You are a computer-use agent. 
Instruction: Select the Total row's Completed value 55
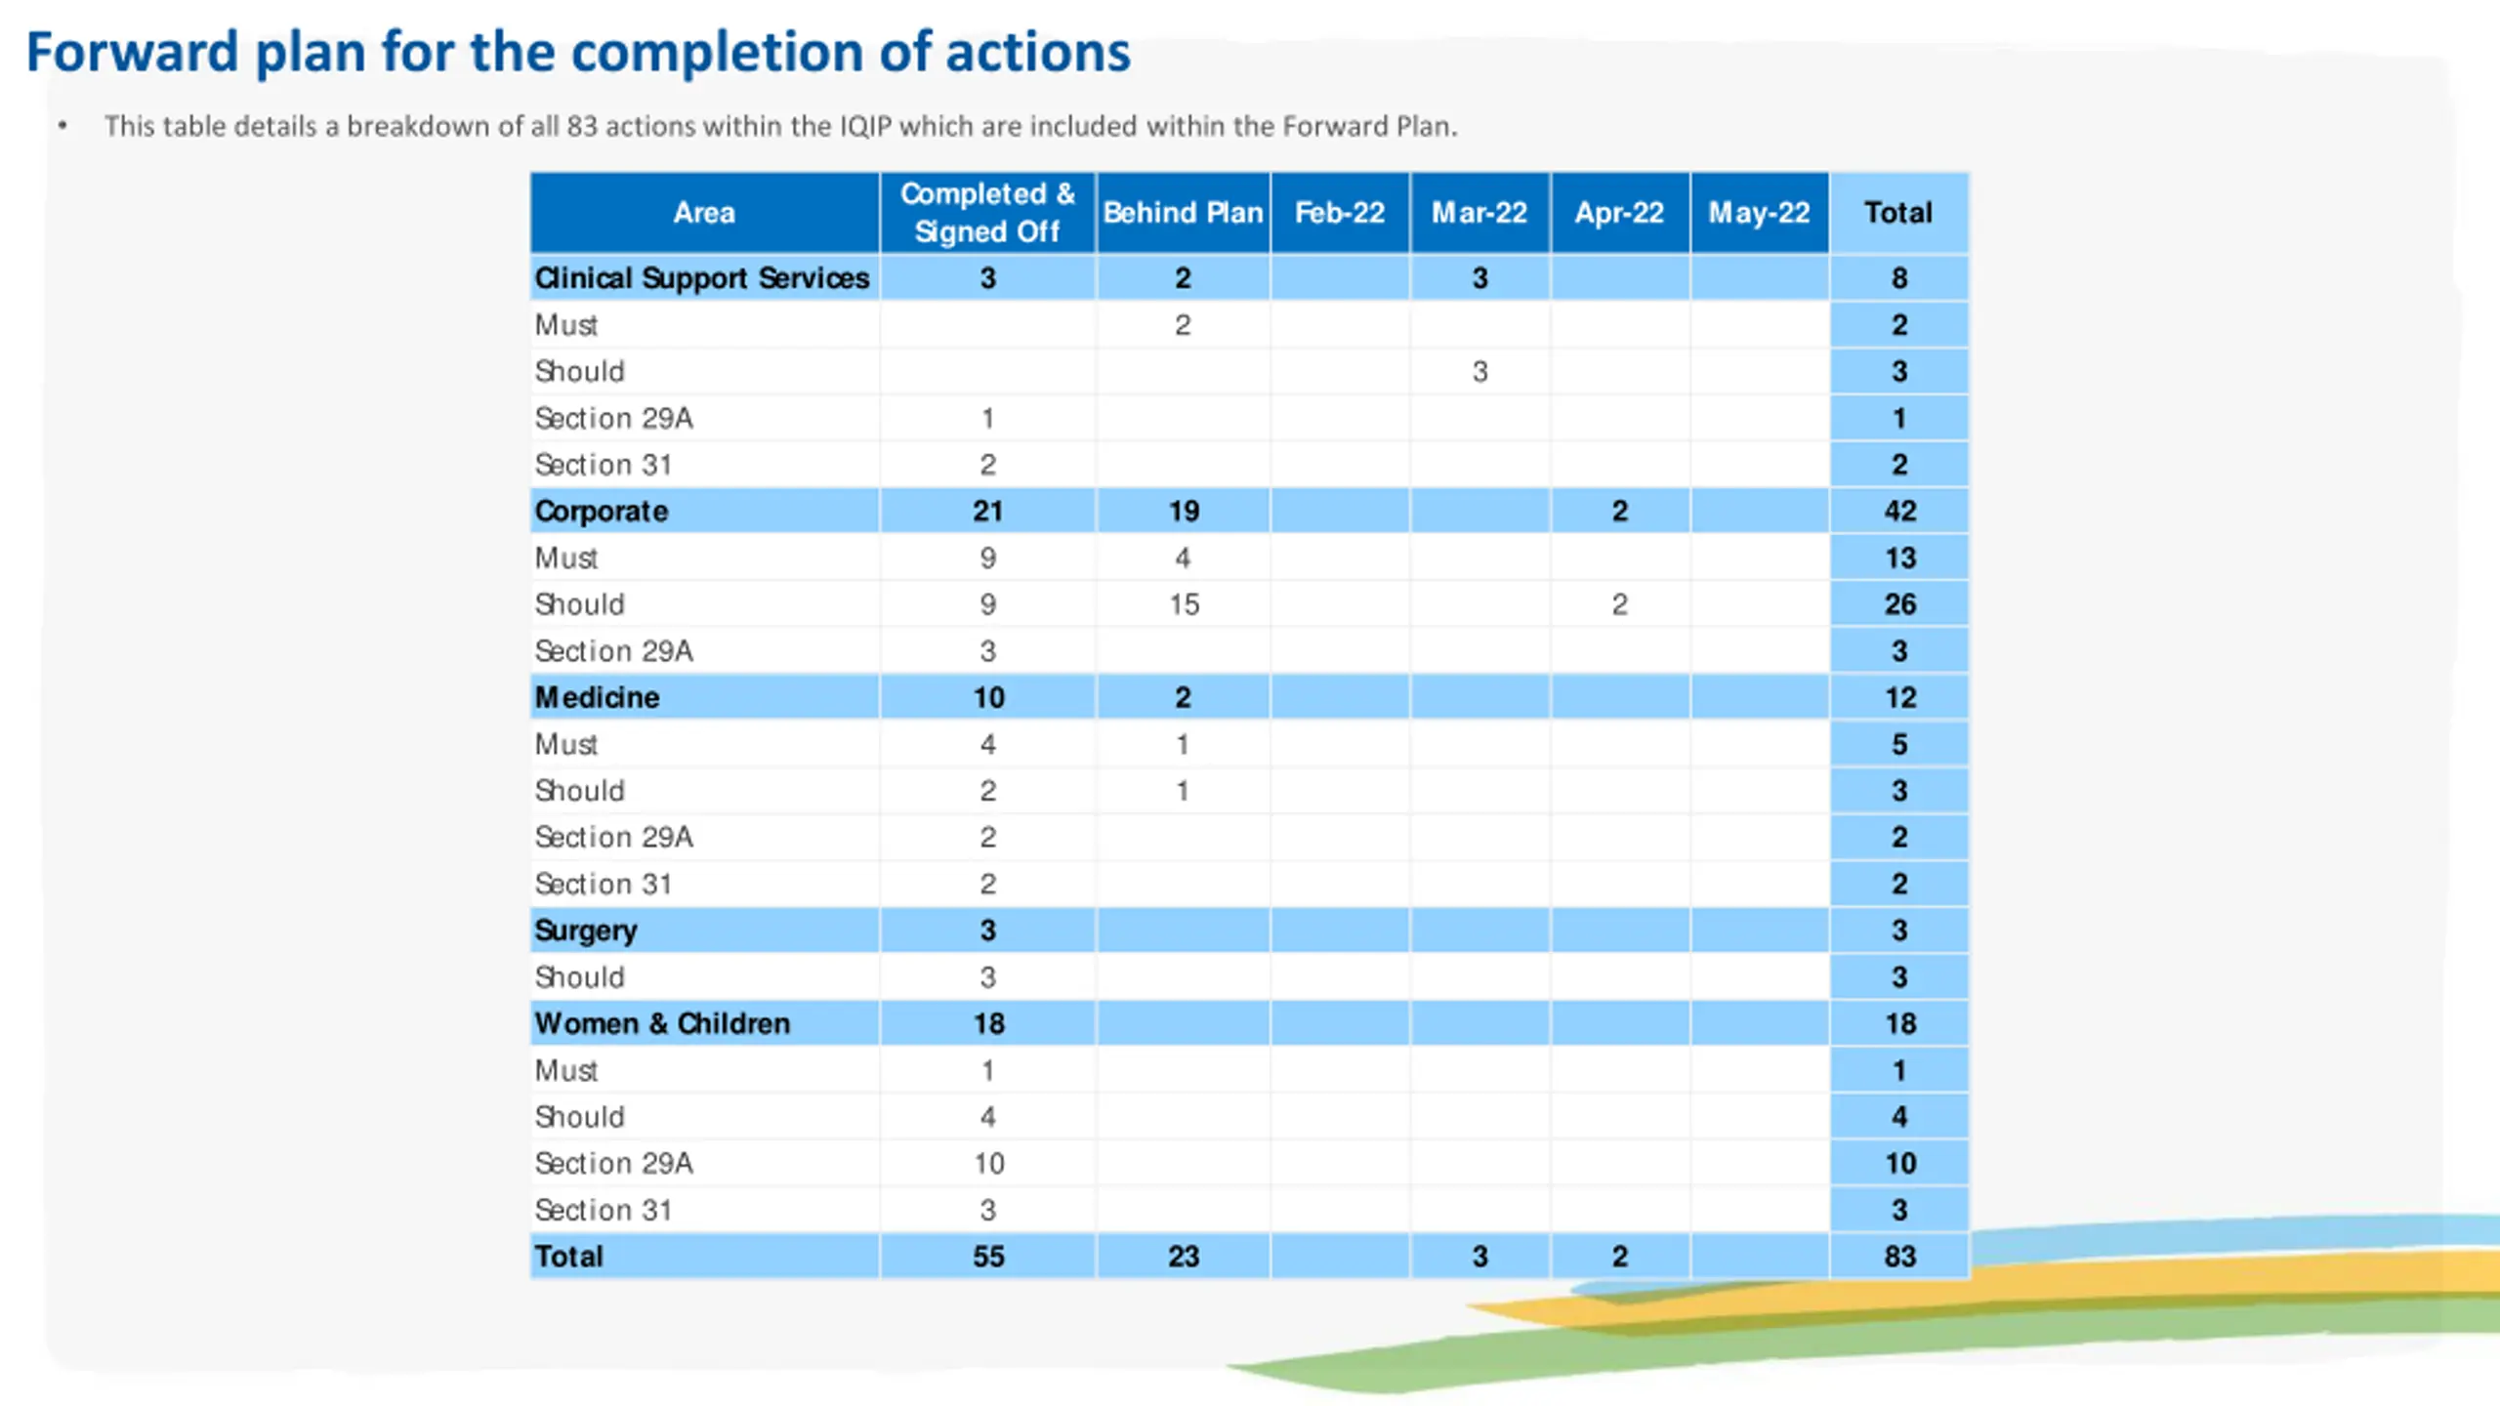(988, 1257)
